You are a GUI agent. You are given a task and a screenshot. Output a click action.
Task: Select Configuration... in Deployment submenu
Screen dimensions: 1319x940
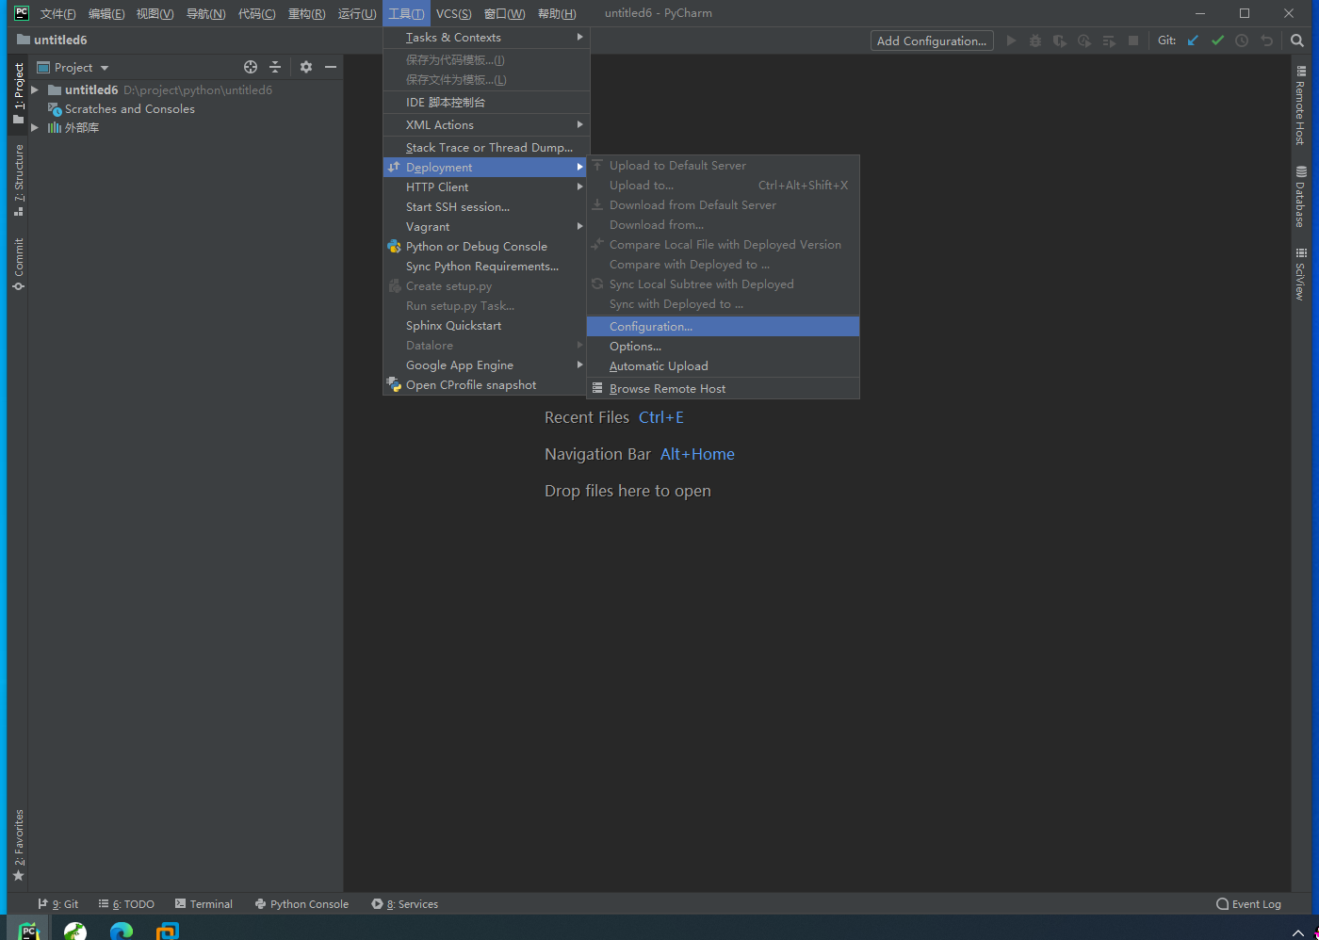pyautogui.click(x=723, y=326)
